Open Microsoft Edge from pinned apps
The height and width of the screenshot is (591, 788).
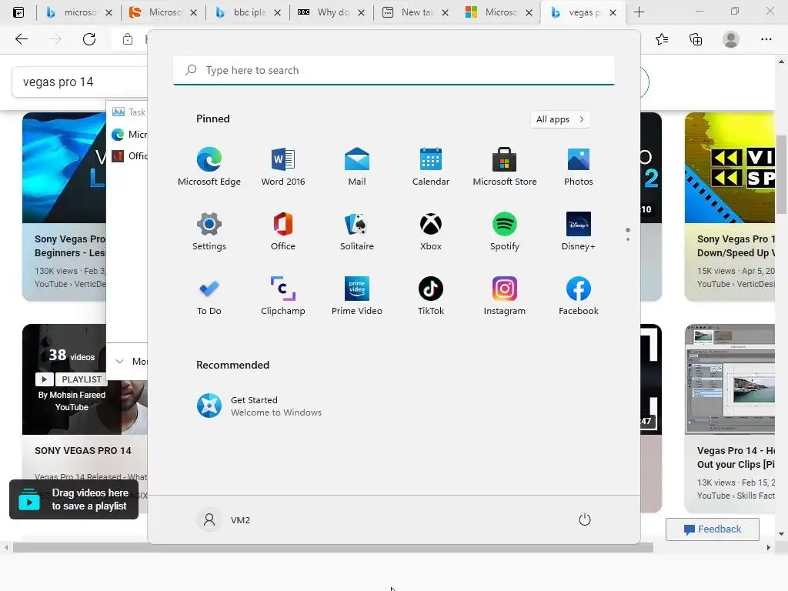click(x=209, y=166)
